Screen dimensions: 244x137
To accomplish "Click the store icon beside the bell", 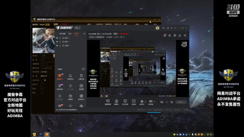I will click(175, 35).
